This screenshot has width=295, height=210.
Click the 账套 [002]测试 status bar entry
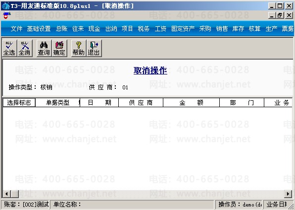click(26, 205)
